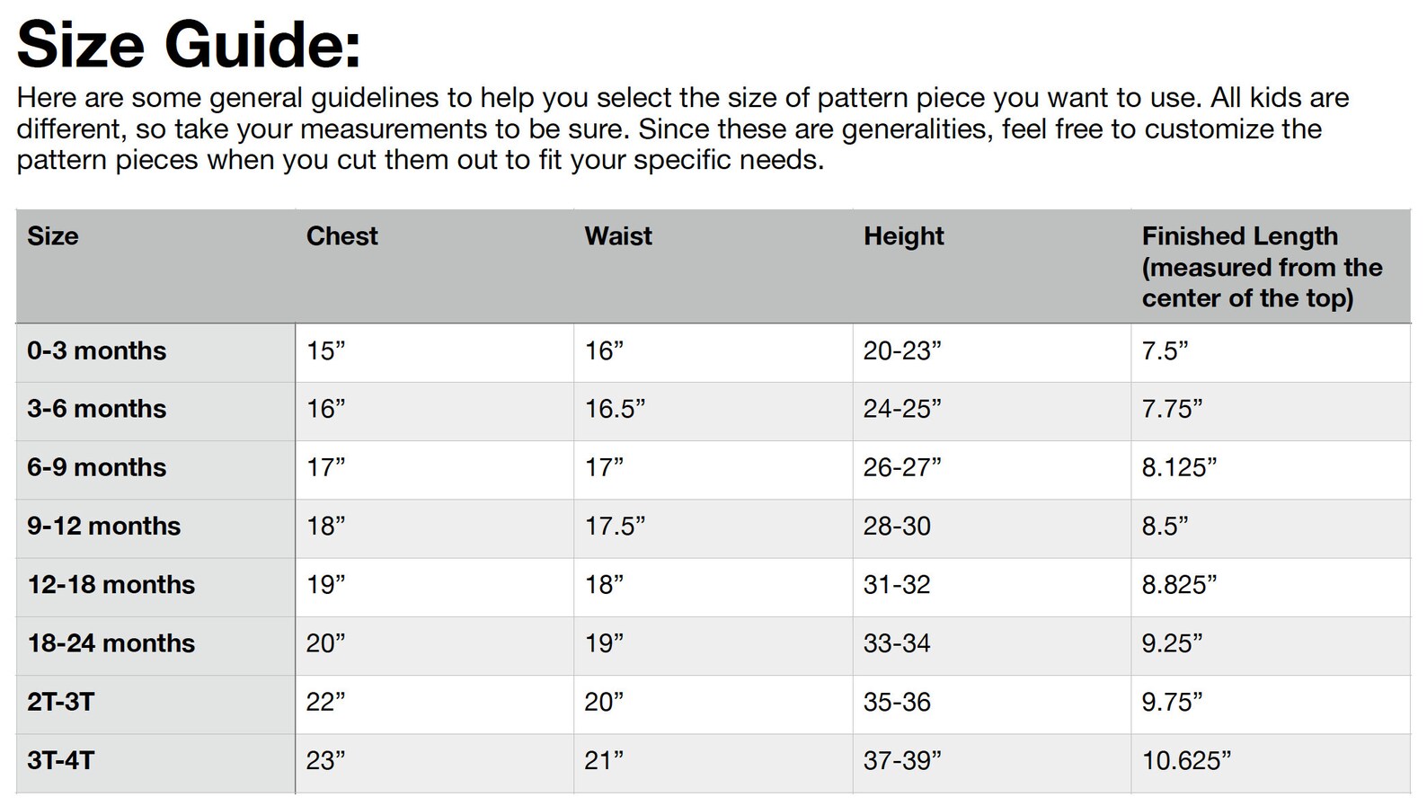Click the "6-9 months" row label

tap(96, 467)
